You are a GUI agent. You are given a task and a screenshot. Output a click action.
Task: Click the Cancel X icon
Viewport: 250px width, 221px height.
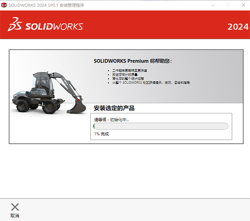(15, 207)
